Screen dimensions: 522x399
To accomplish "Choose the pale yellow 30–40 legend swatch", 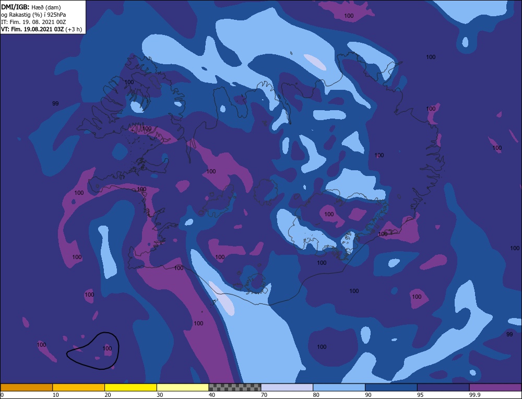I will [x=183, y=388].
